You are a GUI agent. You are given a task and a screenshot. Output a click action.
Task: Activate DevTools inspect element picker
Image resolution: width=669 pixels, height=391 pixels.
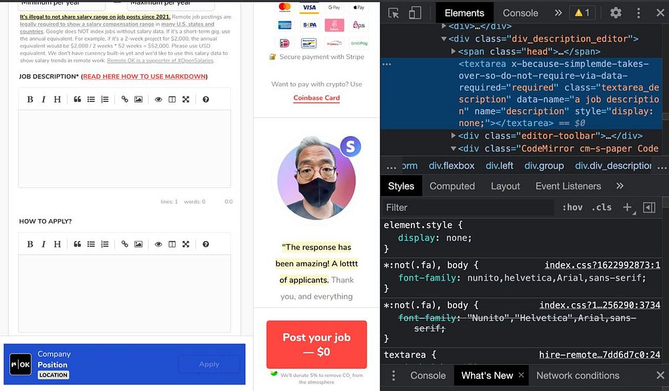393,13
